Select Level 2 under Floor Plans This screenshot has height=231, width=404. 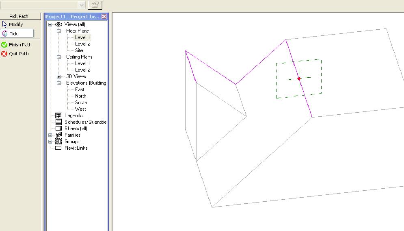pos(82,44)
